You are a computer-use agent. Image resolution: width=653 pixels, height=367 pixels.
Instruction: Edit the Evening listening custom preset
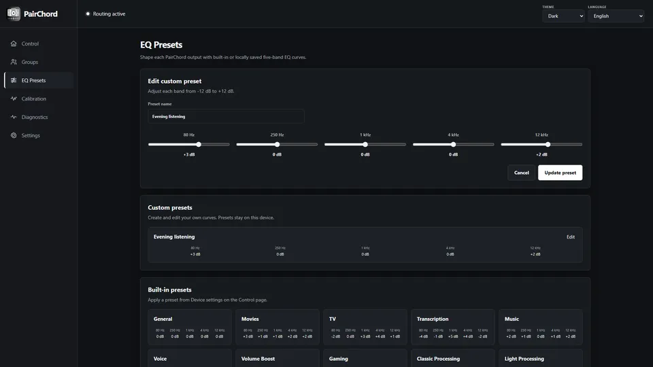point(571,237)
